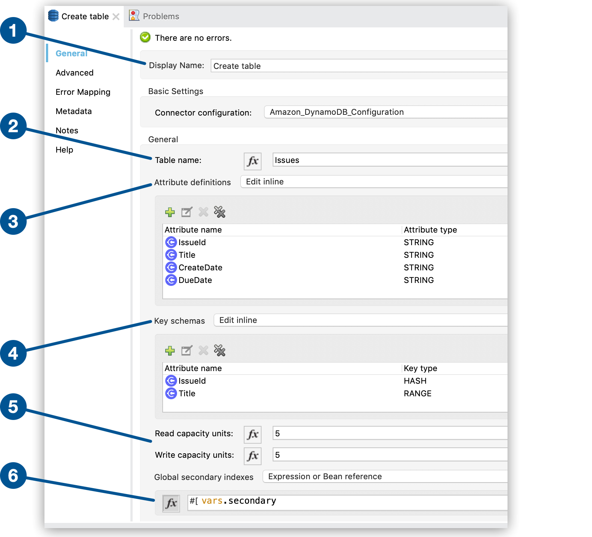Open the Advanced section in sidebar
This screenshot has width=592, height=537.
74,73
